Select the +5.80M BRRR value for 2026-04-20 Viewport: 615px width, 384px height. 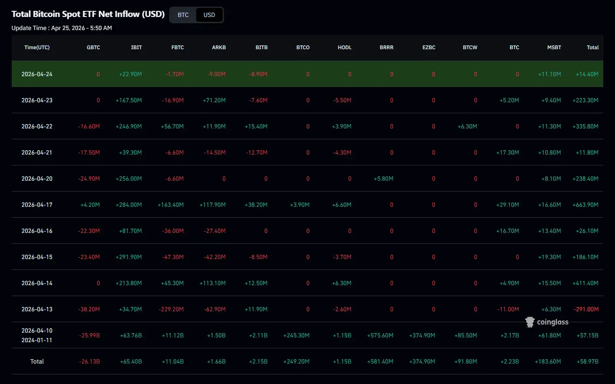coord(384,179)
